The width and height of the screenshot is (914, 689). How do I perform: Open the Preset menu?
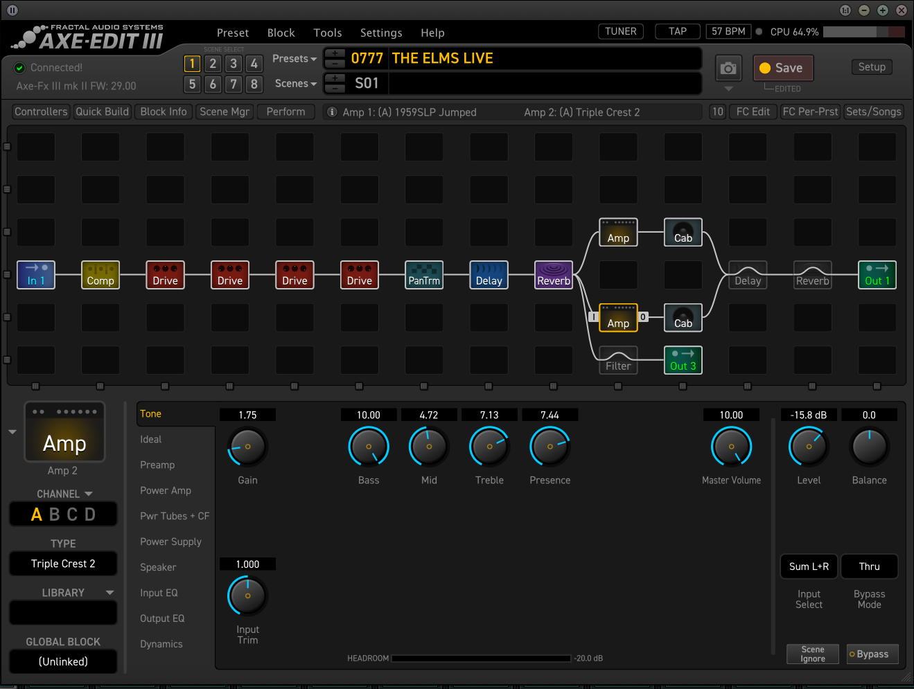coord(233,33)
